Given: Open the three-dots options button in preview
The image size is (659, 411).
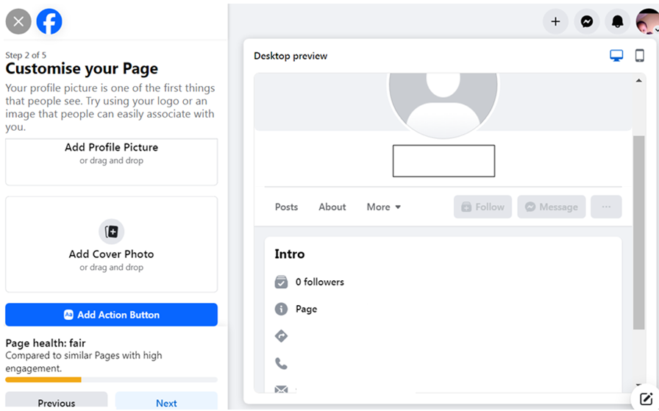Looking at the screenshot, I should pyautogui.click(x=606, y=207).
